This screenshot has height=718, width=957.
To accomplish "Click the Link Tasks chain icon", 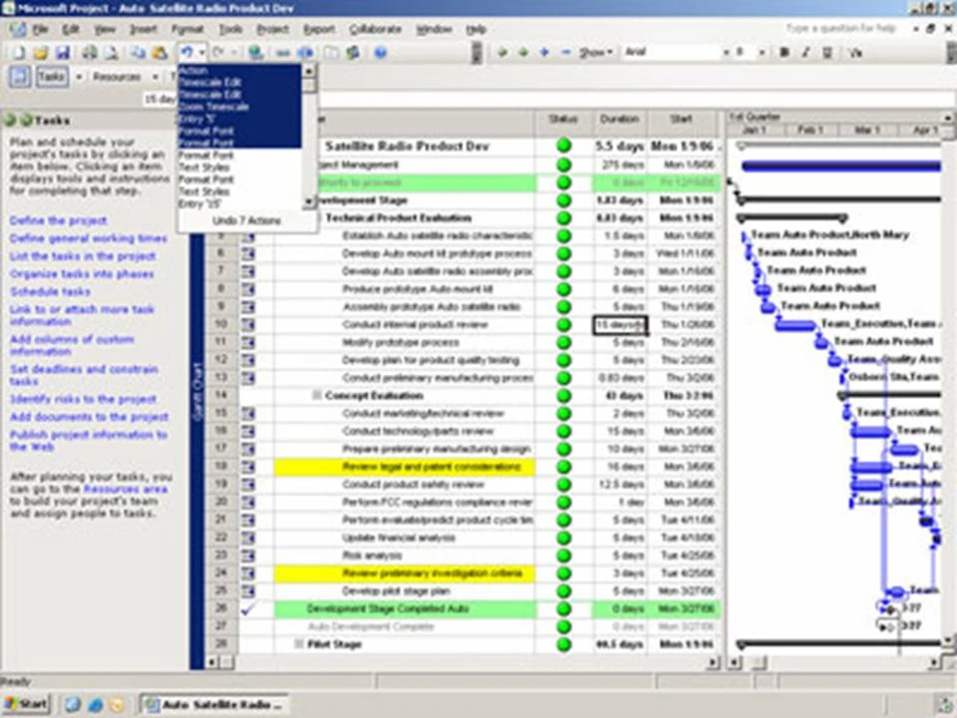I will (x=282, y=53).
